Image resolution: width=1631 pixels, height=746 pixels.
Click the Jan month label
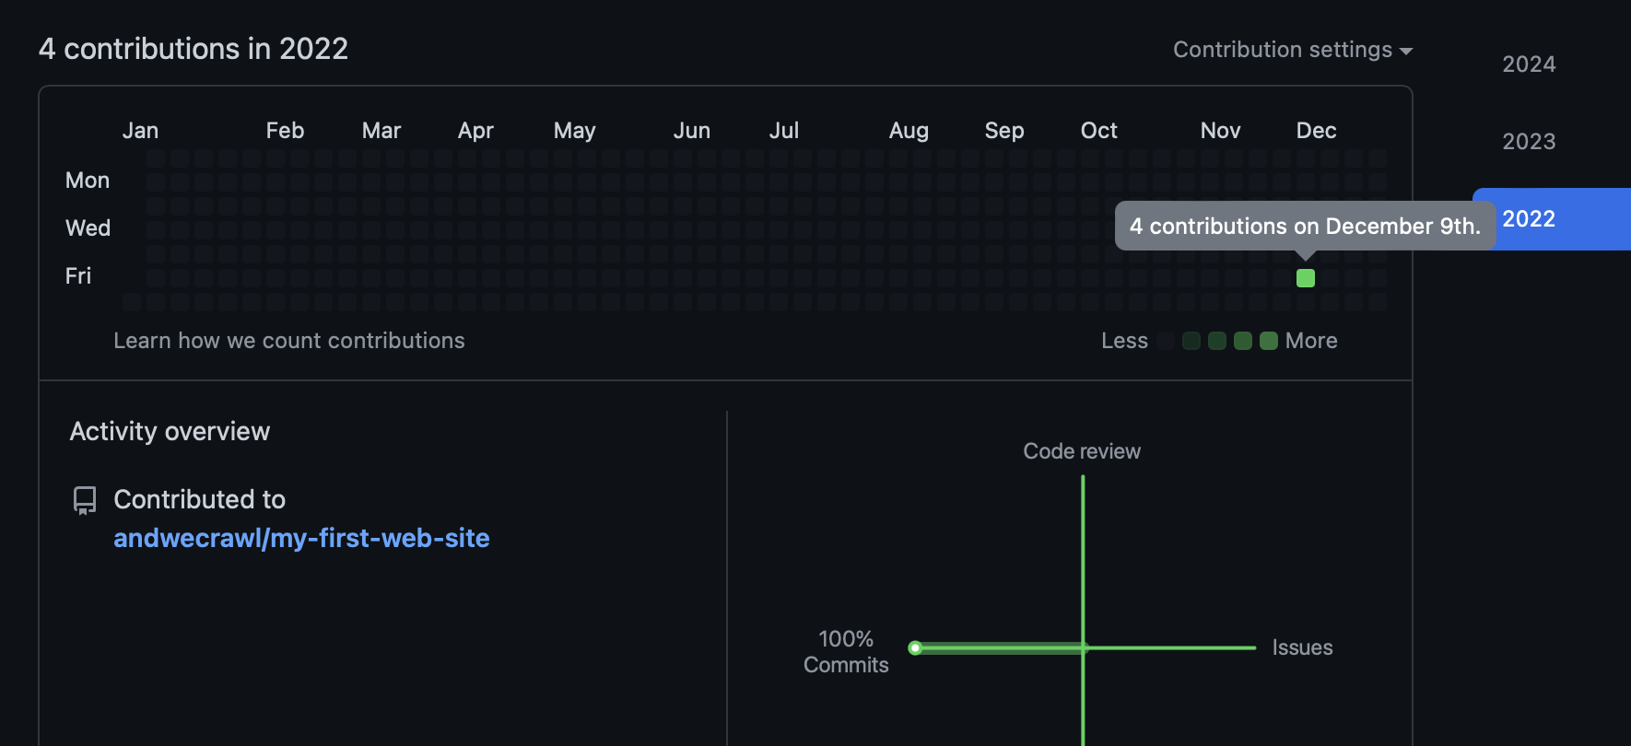tap(140, 131)
